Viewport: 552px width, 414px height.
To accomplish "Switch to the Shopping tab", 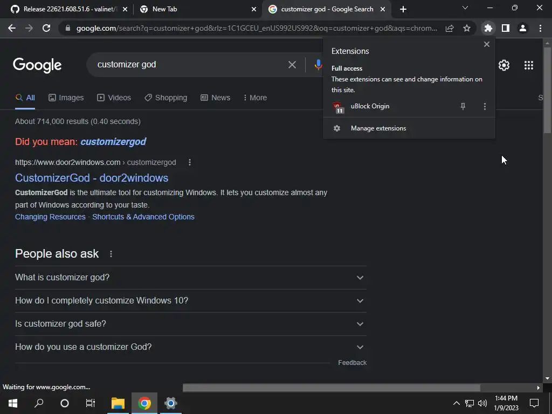I will coord(166,98).
